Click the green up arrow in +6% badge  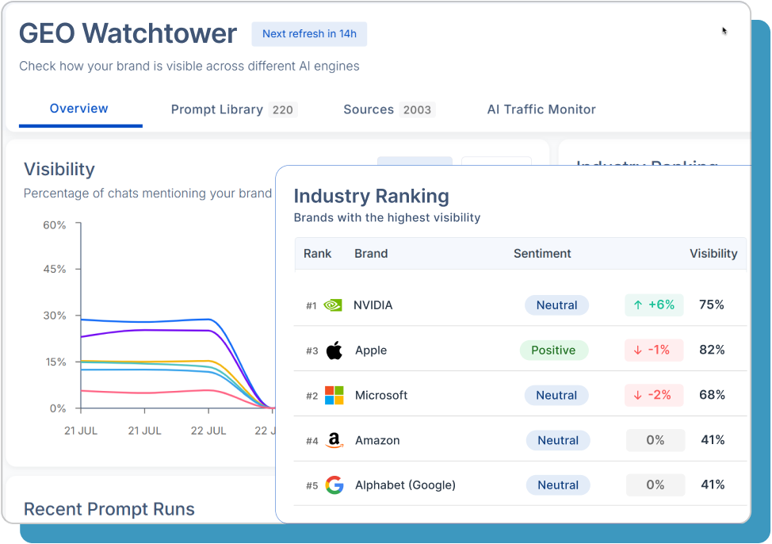point(638,305)
